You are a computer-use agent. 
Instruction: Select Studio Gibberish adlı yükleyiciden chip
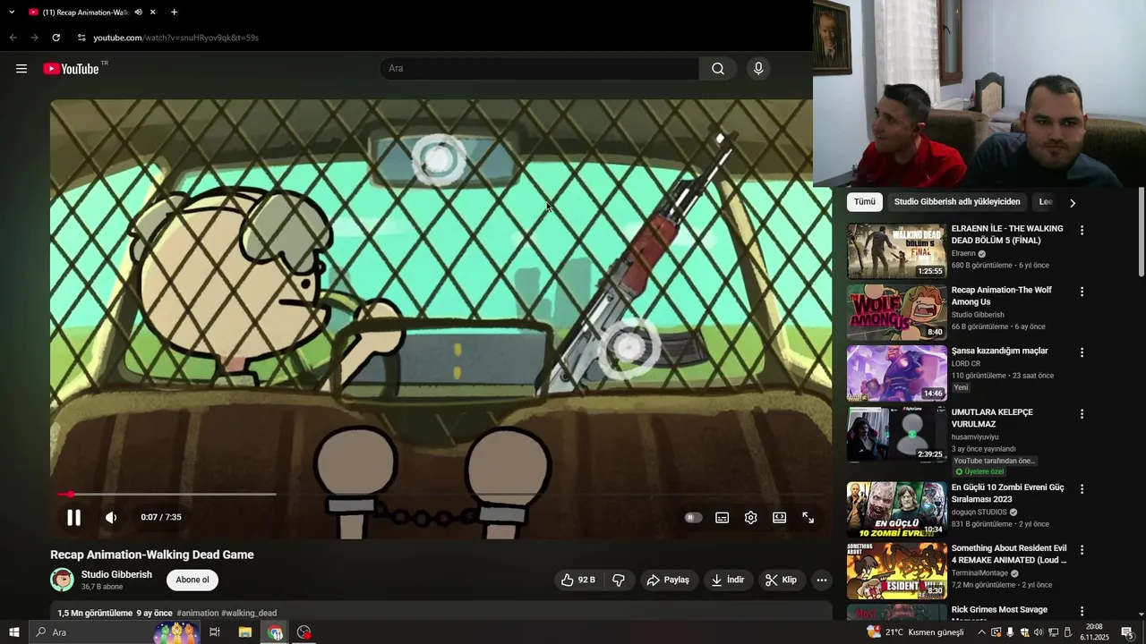point(957,202)
